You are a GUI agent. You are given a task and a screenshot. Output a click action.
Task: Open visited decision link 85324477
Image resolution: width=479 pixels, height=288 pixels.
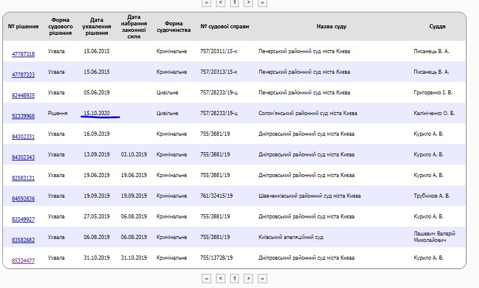pyautogui.click(x=23, y=261)
